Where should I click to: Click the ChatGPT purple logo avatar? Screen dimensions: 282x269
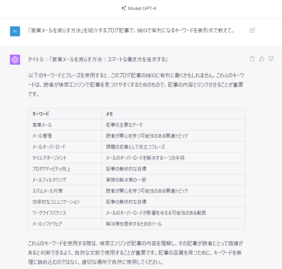pos(15,60)
